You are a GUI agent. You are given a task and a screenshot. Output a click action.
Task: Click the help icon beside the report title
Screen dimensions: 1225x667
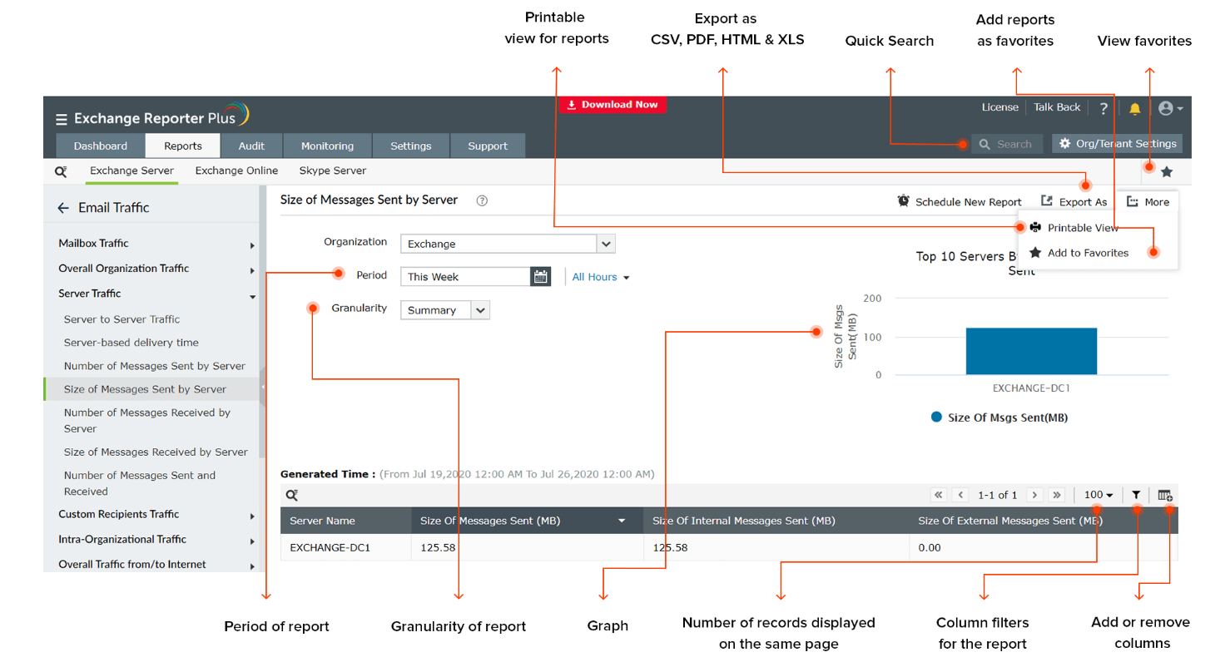point(482,200)
